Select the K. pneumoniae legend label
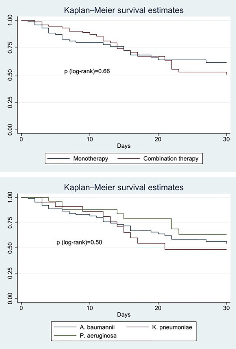Image resolution: width=236 pixels, height=349 pixels. click(x=172, y=327)
